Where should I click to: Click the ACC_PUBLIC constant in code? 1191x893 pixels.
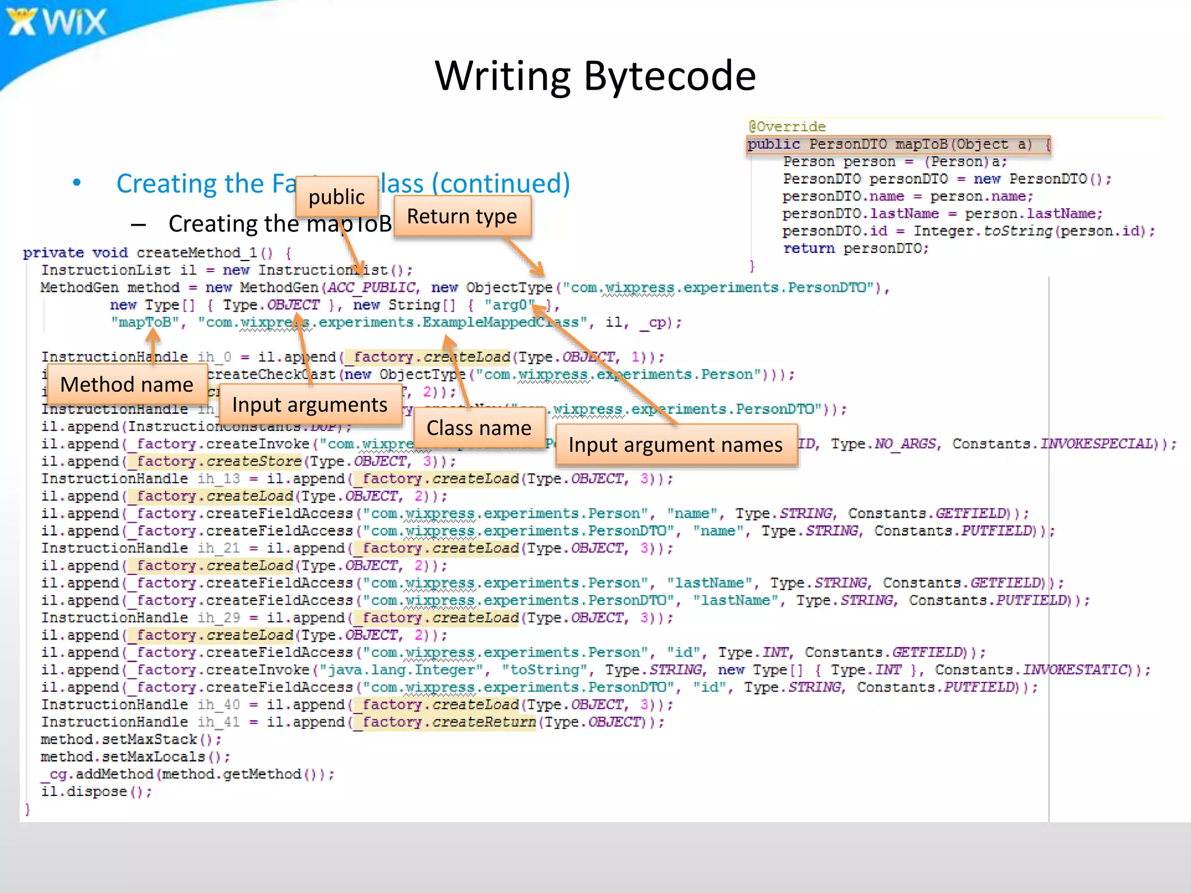371,287
